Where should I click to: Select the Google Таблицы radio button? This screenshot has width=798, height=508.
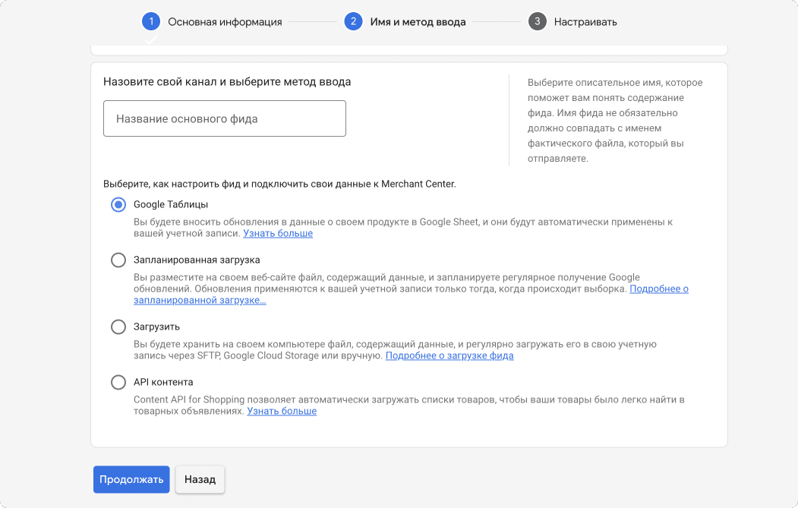pos(118,205)
